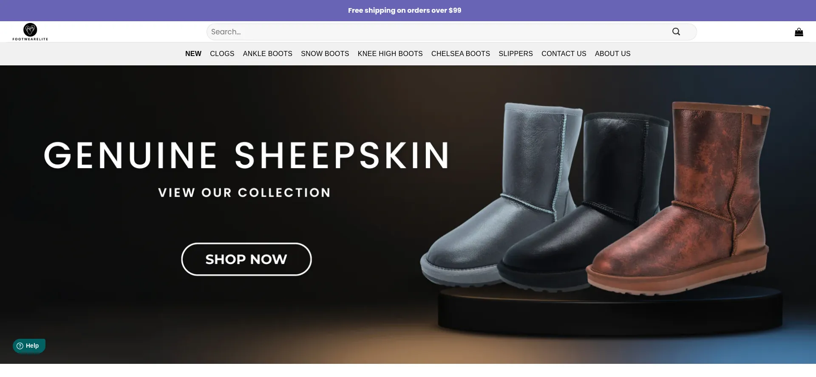Open the ABOUT US page
The width and height of the screenshot is (816, 377).
[x=612, y=53]
